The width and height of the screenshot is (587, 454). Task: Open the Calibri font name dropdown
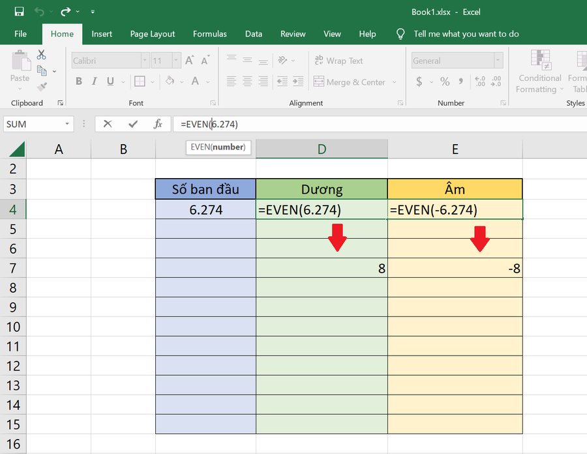[145, 60]
